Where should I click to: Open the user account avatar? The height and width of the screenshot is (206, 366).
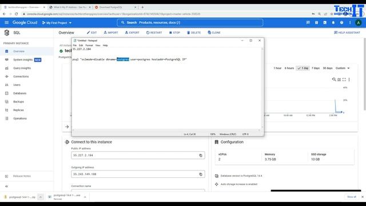359,23
